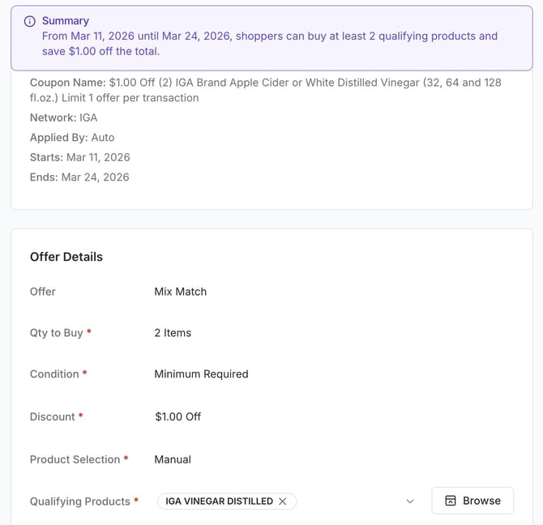The height and width of the screenshot is (525, 543).
Task: Click the info icon beside Summary
Action: (x=30, y=21)
